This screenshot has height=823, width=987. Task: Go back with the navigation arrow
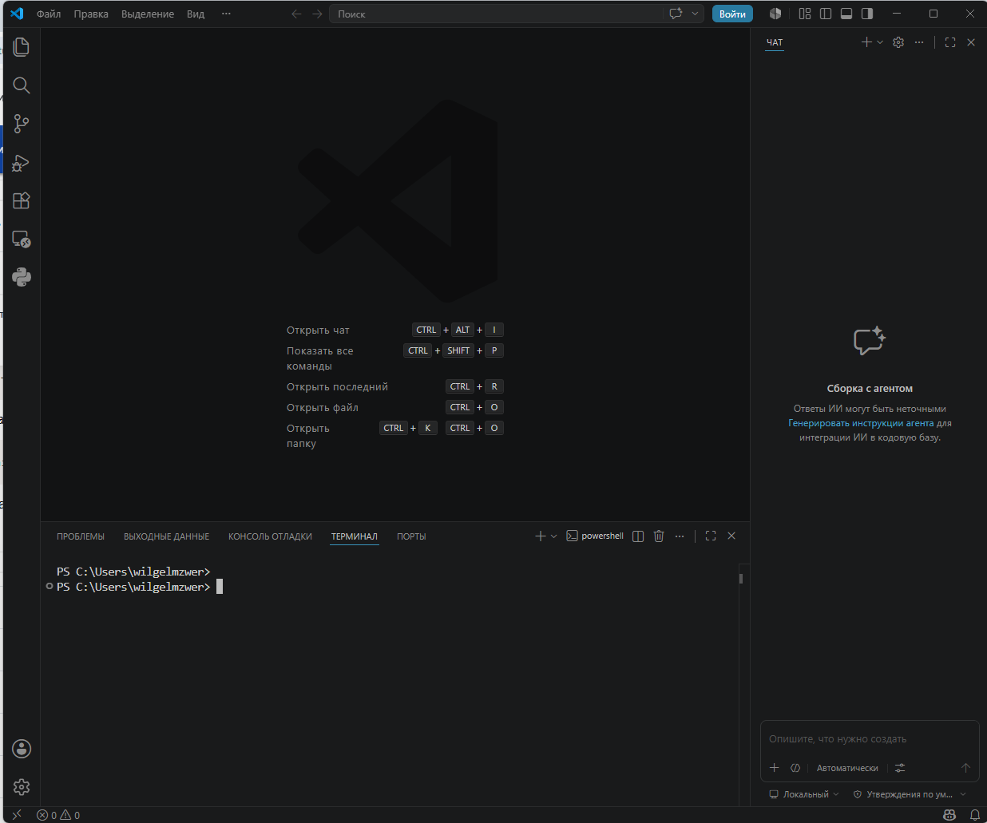[296, 14]
